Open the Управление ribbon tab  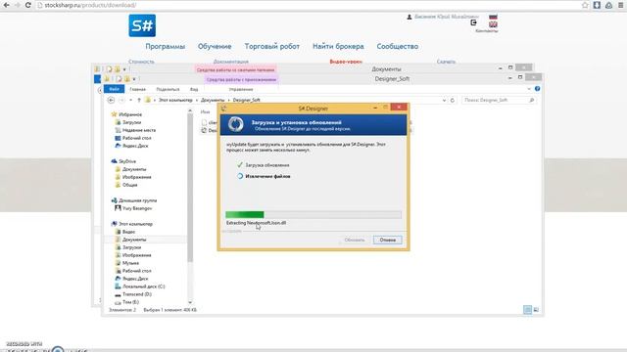click(x=241, y=89)
